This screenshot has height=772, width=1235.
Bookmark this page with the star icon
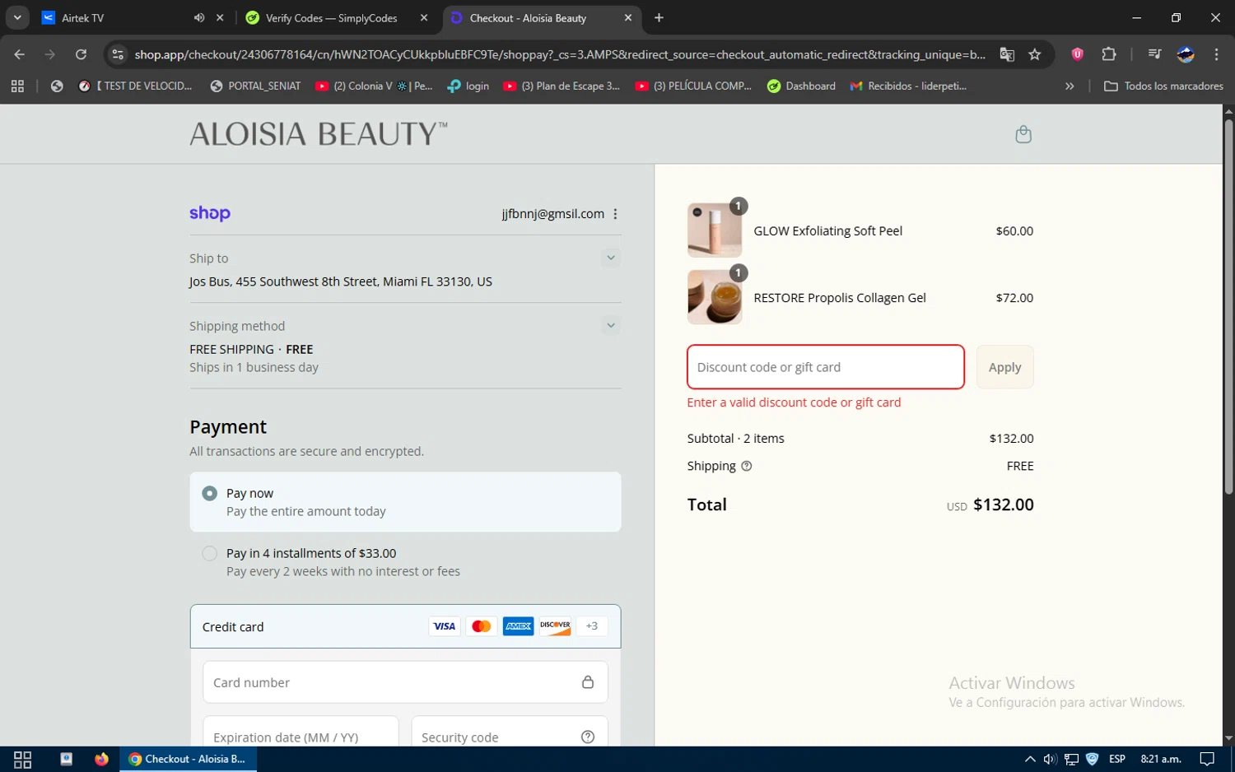coord(1035,54)
